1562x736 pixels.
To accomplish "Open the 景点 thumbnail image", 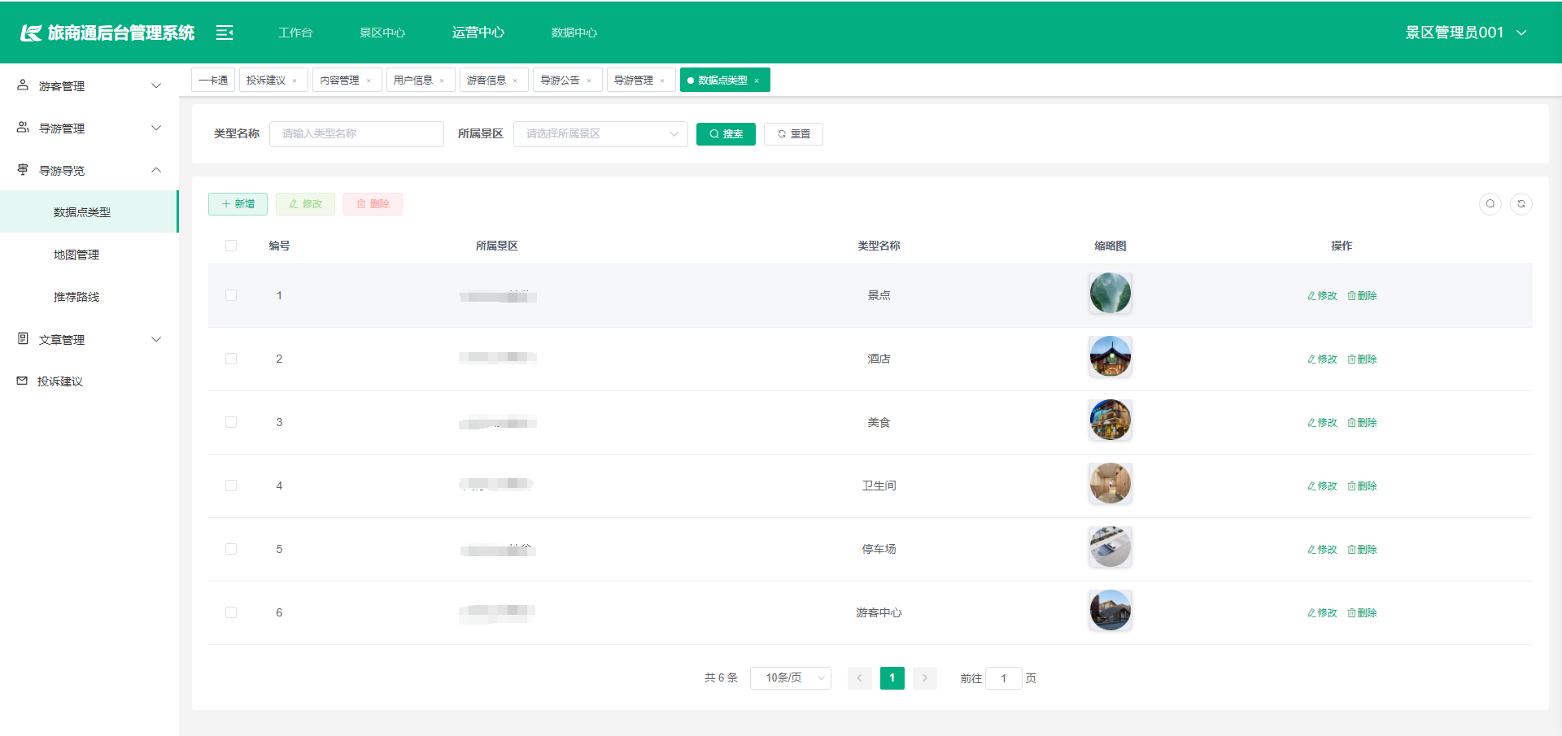I will pos(1110,294).
